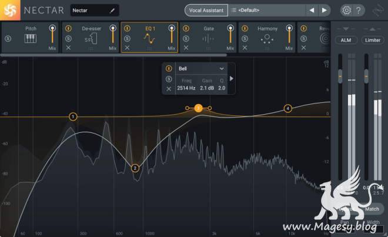The height and width of the screenshot is (237, 388).
Task: Solo the EQ 1 module
Action: point(127,39)
